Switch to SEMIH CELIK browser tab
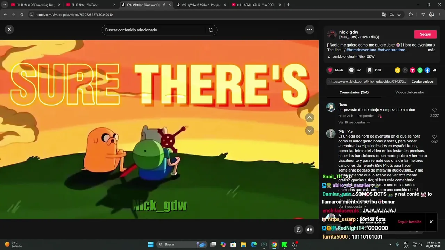This screenshot has height=250, width=445. point(256,5)
